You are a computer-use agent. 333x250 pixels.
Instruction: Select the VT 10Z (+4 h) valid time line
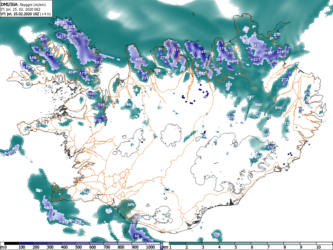point(26,14)
